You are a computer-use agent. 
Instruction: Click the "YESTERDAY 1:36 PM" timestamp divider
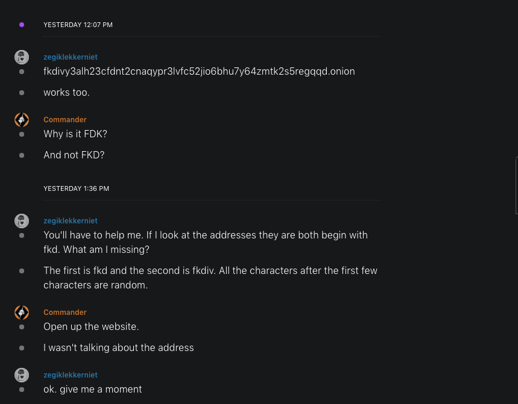(x=76, y=188)
